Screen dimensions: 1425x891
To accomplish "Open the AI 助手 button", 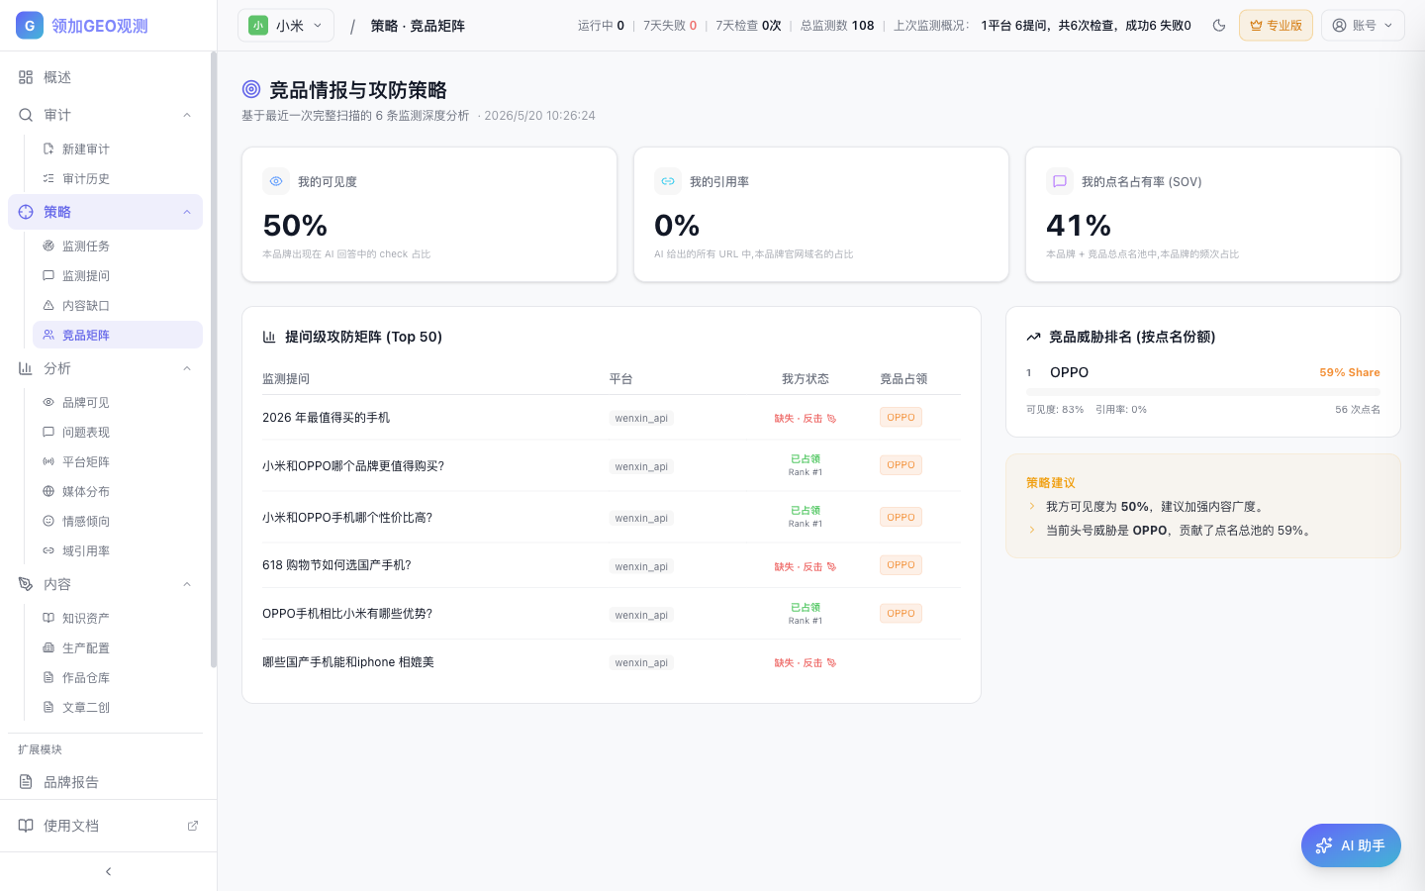I will click(x=1351, y=845).
